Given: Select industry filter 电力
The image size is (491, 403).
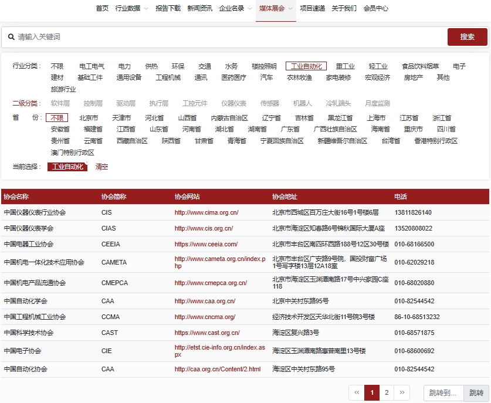Looking at the screenshot, I should (x=124, y=66).
